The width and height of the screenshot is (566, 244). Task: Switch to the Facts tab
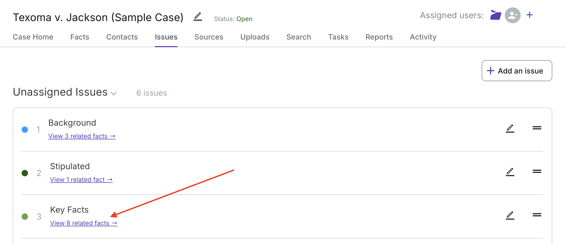(x=80, y=37)
